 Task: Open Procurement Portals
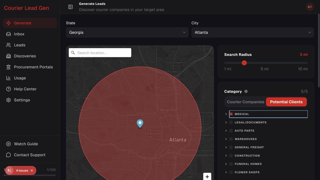tap(30, 67)
